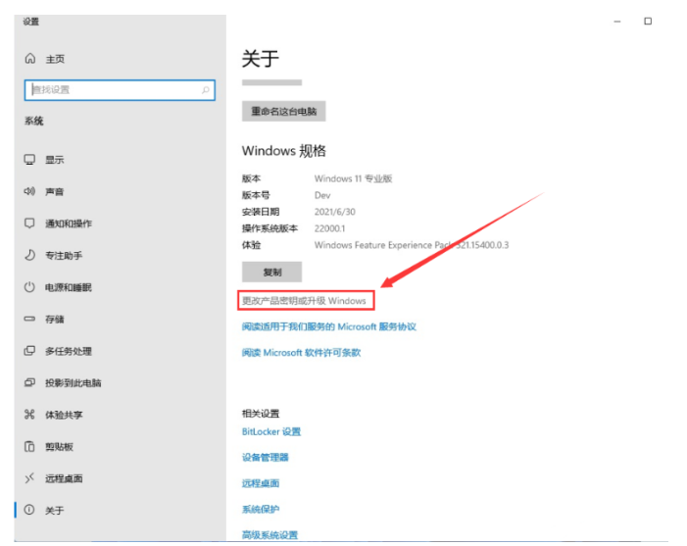687x546 pixels.
Task: Select the Sound (声音) speaker icon
Action: click(x=29, y=192)
